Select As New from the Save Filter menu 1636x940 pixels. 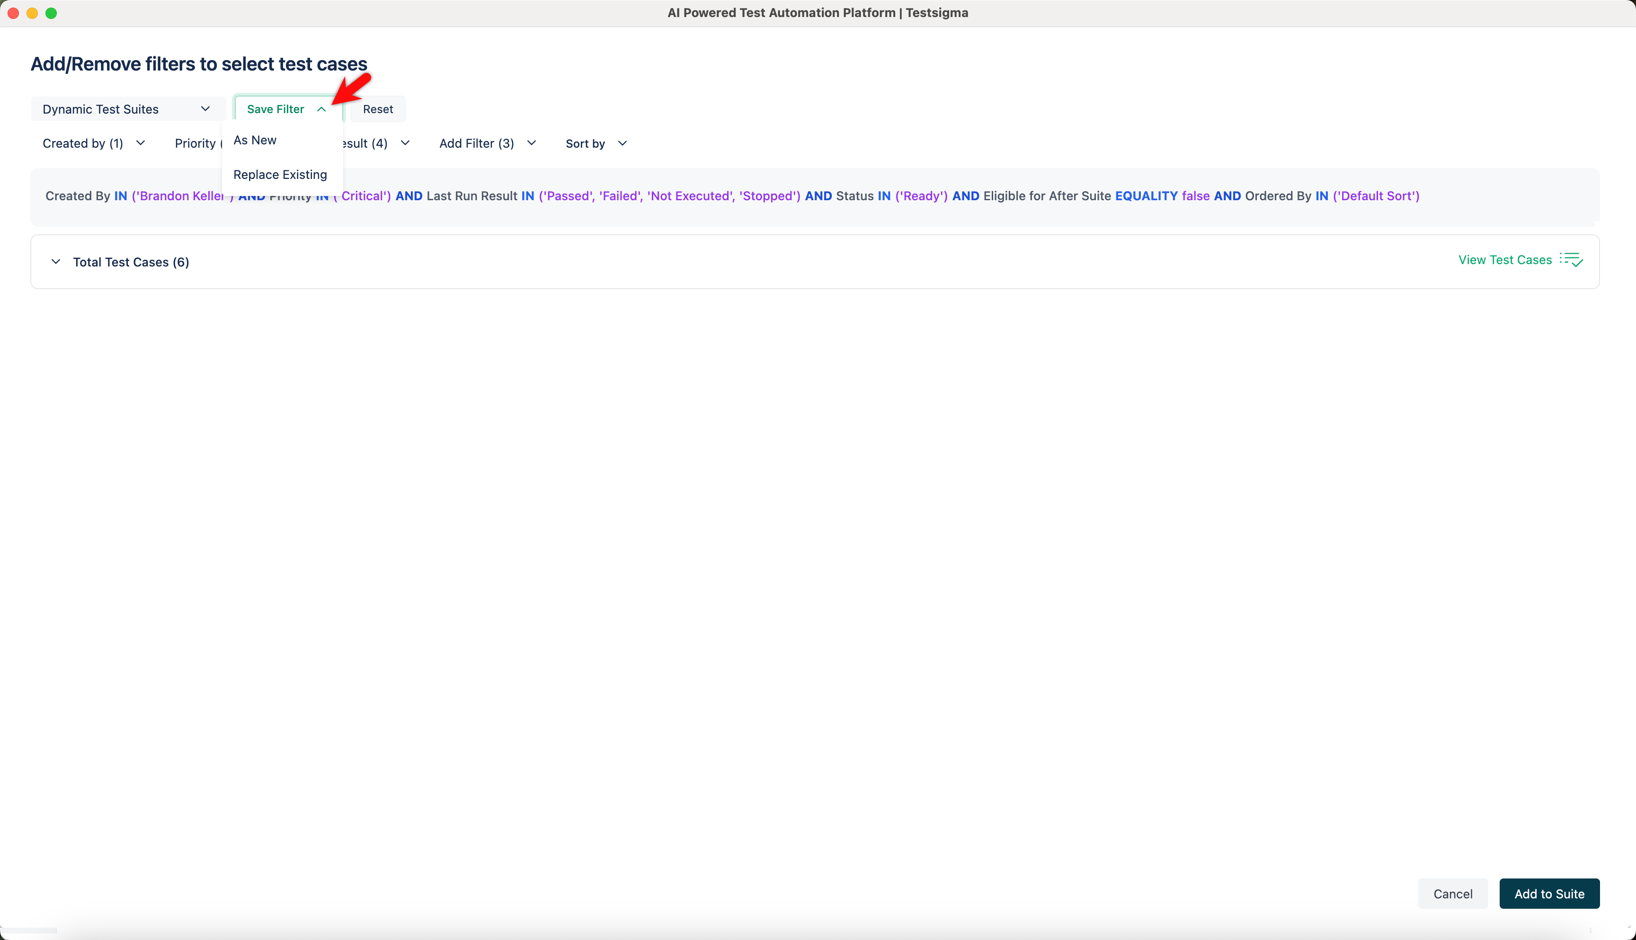tap(255, 140)
